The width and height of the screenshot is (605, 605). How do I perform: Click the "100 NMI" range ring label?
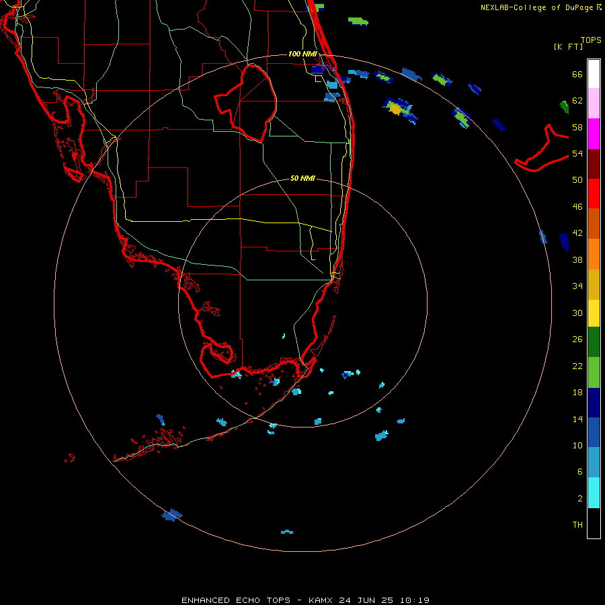302,54
